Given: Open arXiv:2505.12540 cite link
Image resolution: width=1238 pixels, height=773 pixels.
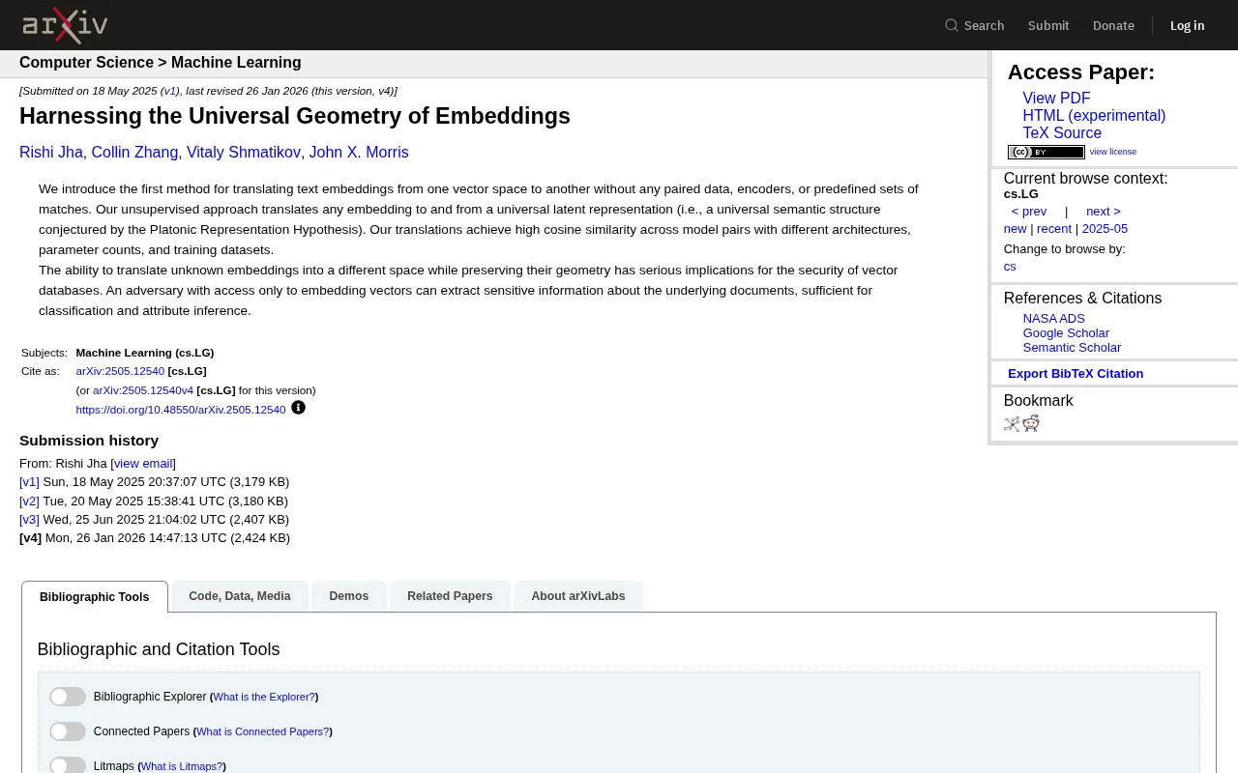Looking at the screenshot, I should (120, 371).
